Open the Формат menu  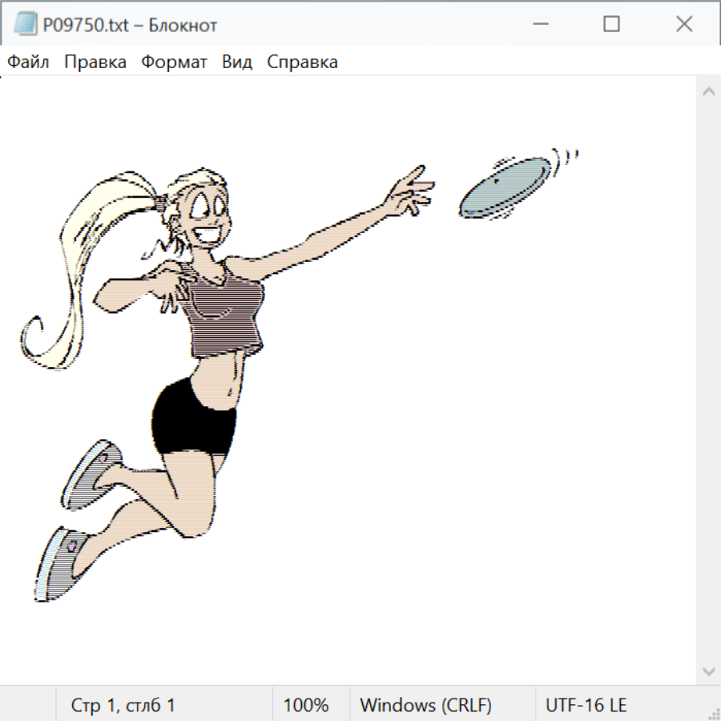[x=174, y=62]
